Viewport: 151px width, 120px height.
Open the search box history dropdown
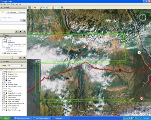[x=21, y=20]
